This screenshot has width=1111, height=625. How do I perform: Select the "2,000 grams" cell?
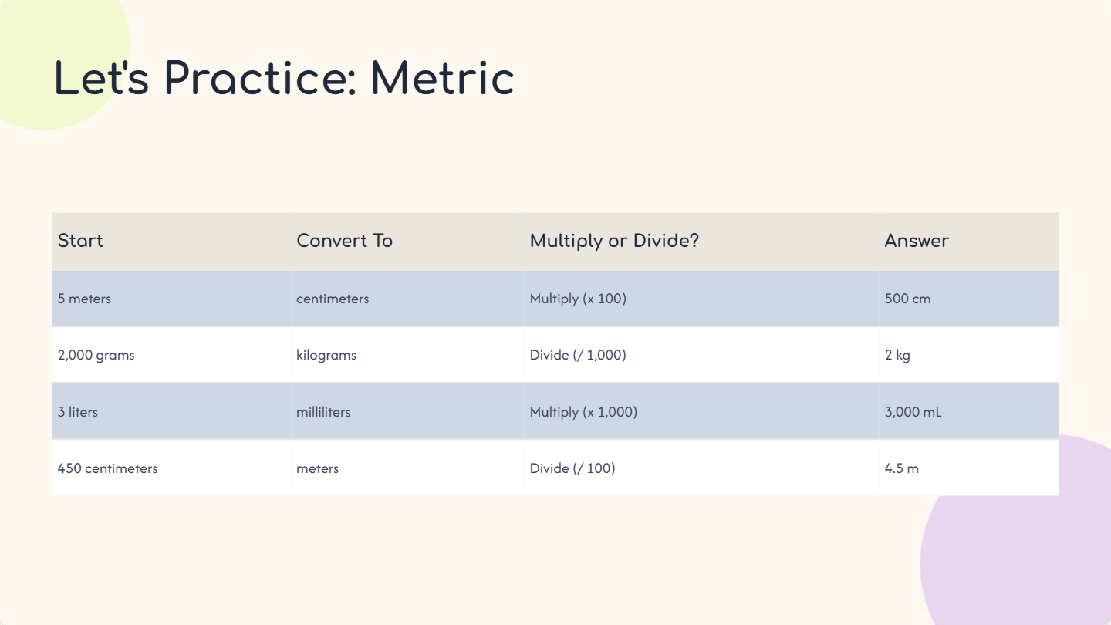(96, 355)
